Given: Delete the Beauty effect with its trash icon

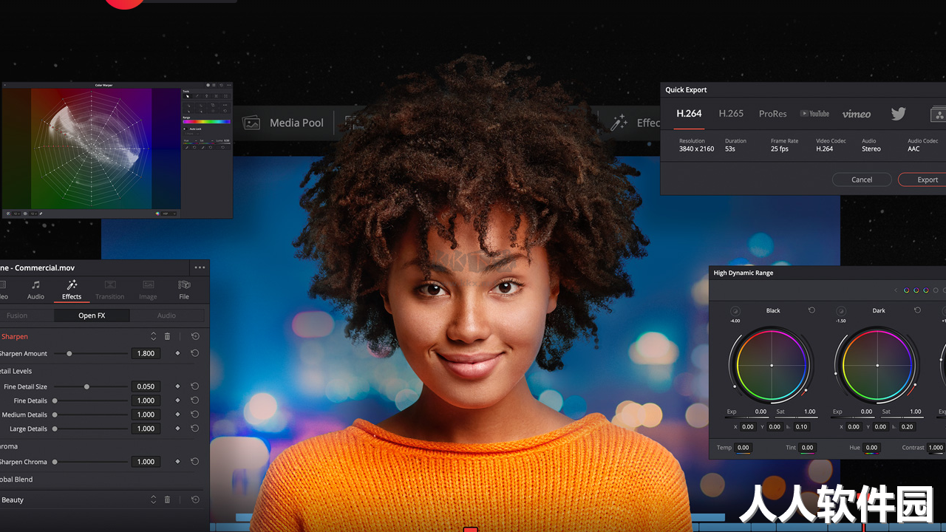Looking at the screenshot, I should (x=167, y=499).
